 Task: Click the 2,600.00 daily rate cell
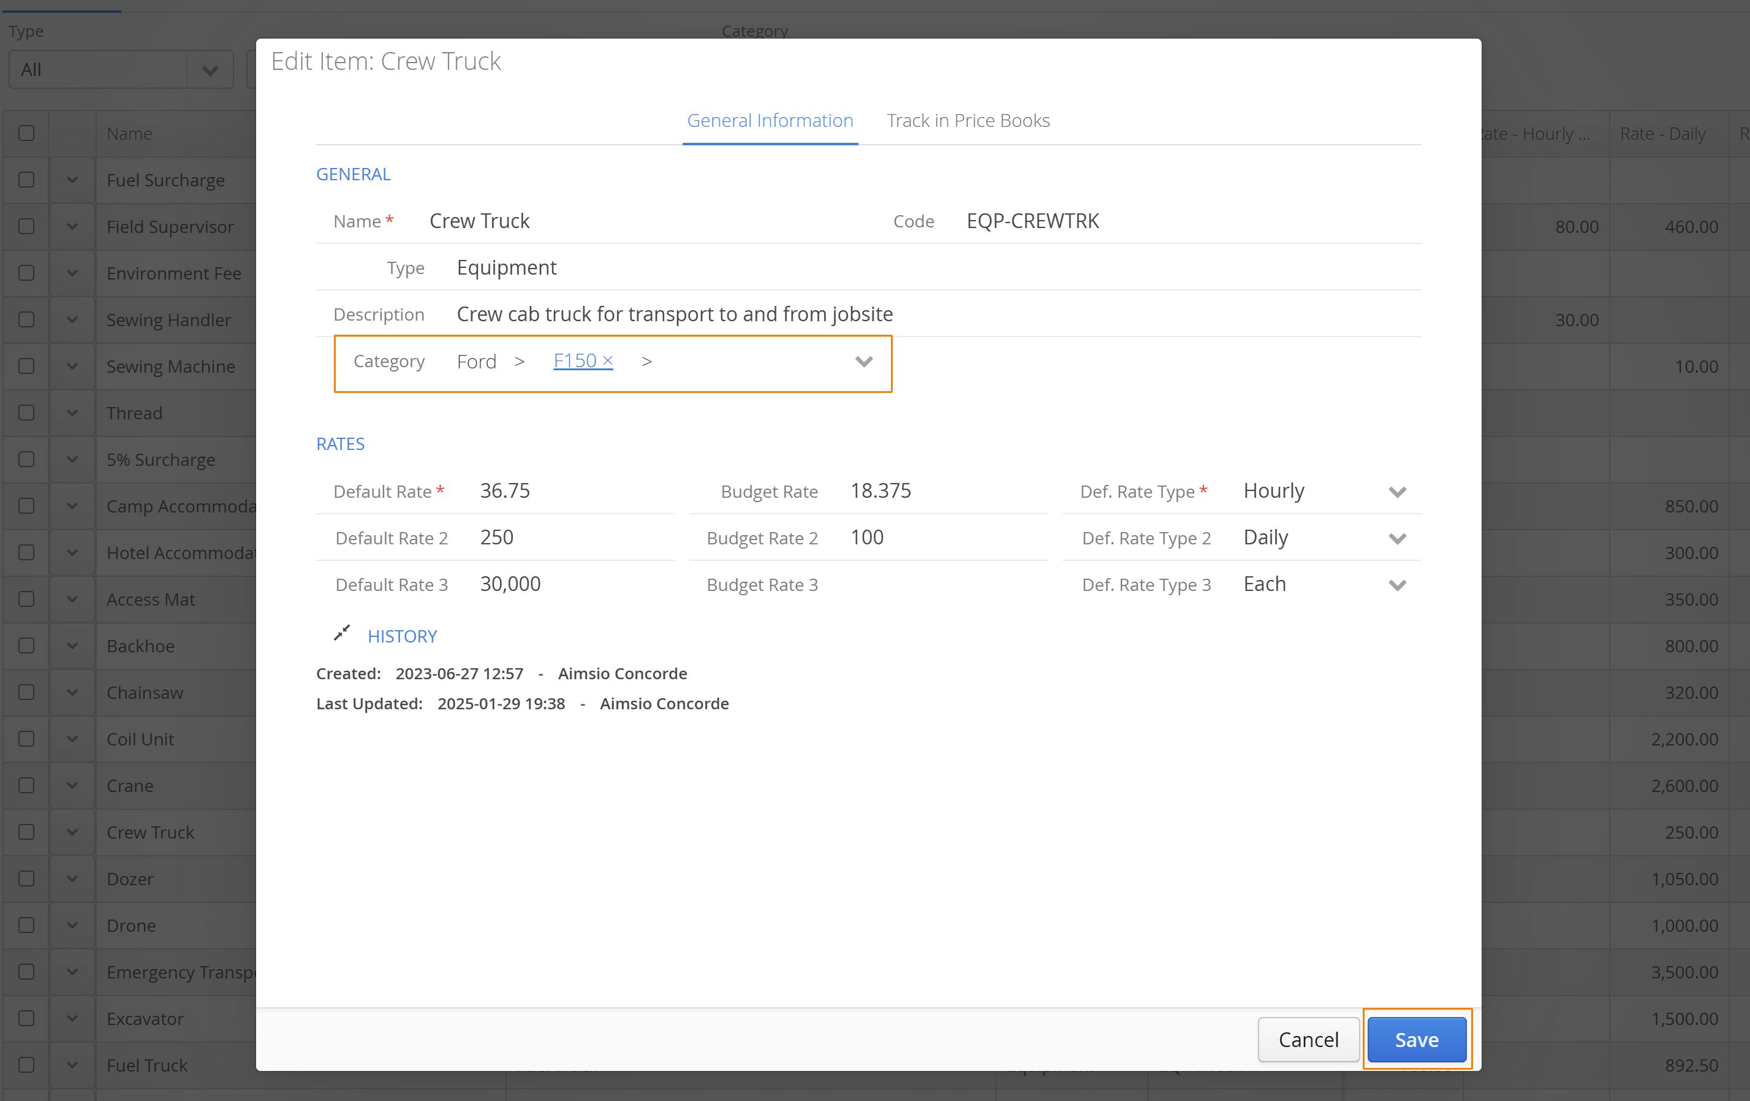pos(1684,785)
